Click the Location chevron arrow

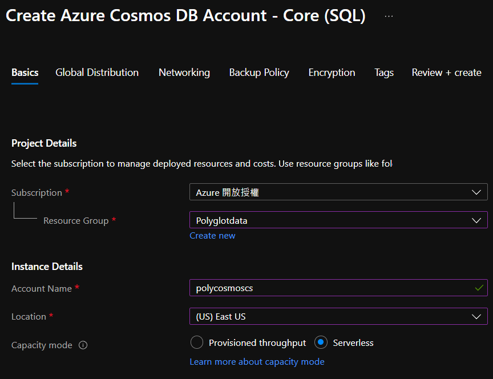tap(476, 316)
